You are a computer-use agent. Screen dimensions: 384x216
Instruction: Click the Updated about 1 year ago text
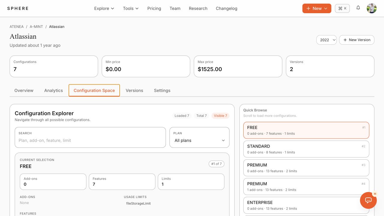[35, 45]
